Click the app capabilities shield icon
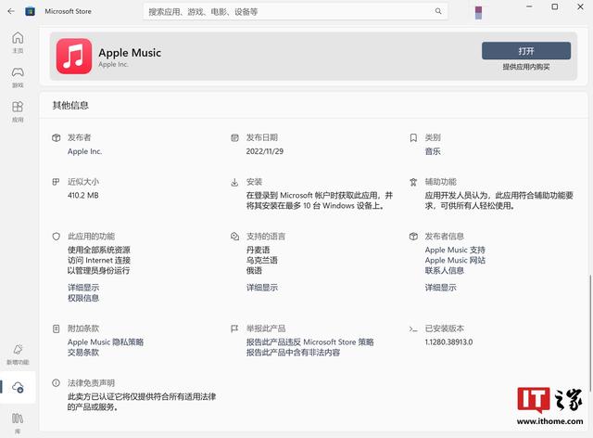 point(56,237)
